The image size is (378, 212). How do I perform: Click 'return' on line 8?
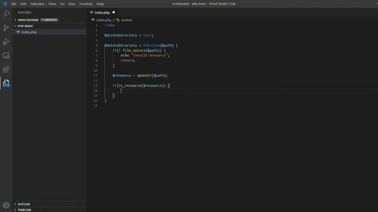(x=127, y=60)
